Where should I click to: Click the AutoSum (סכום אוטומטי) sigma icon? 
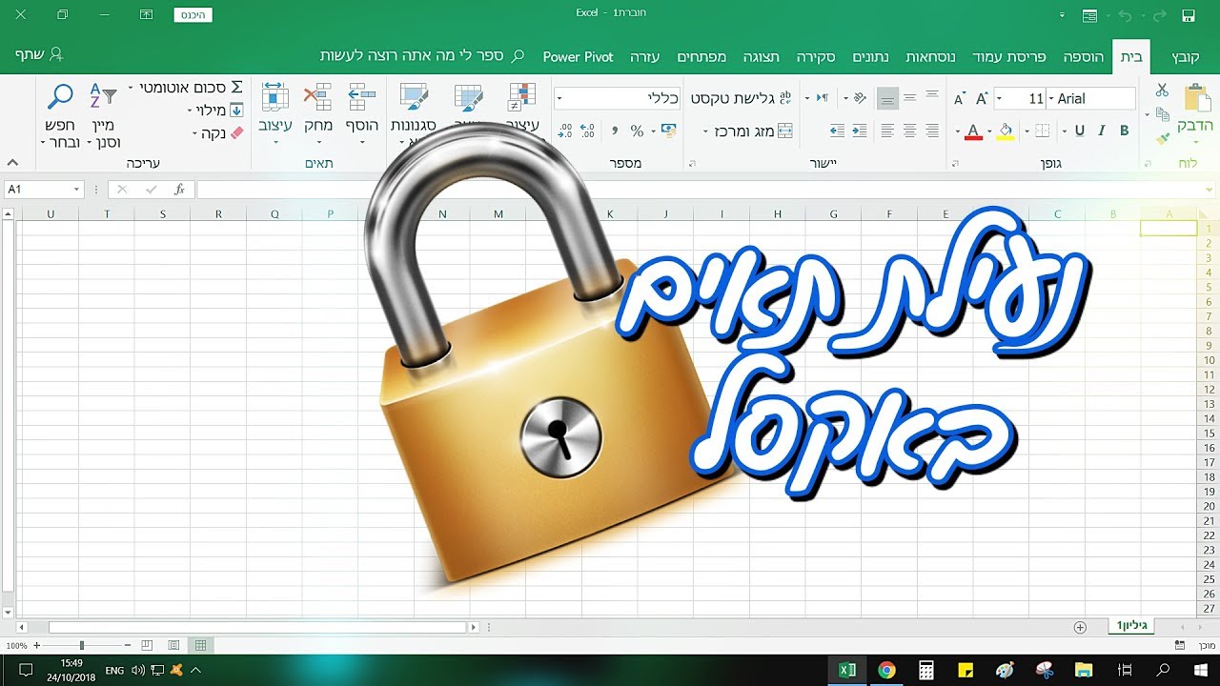pyautogui.click(x=236, y=88)
